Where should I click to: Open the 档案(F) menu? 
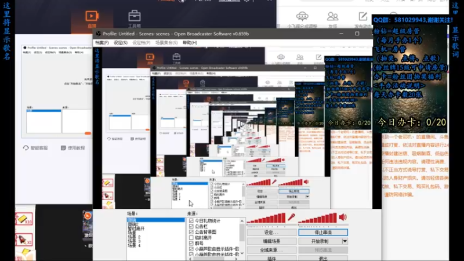pyautogui.click(x=102, y=42)
